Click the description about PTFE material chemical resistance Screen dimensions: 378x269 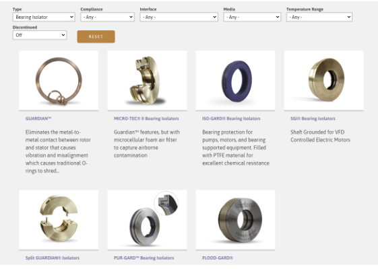[x=236, y=147]
